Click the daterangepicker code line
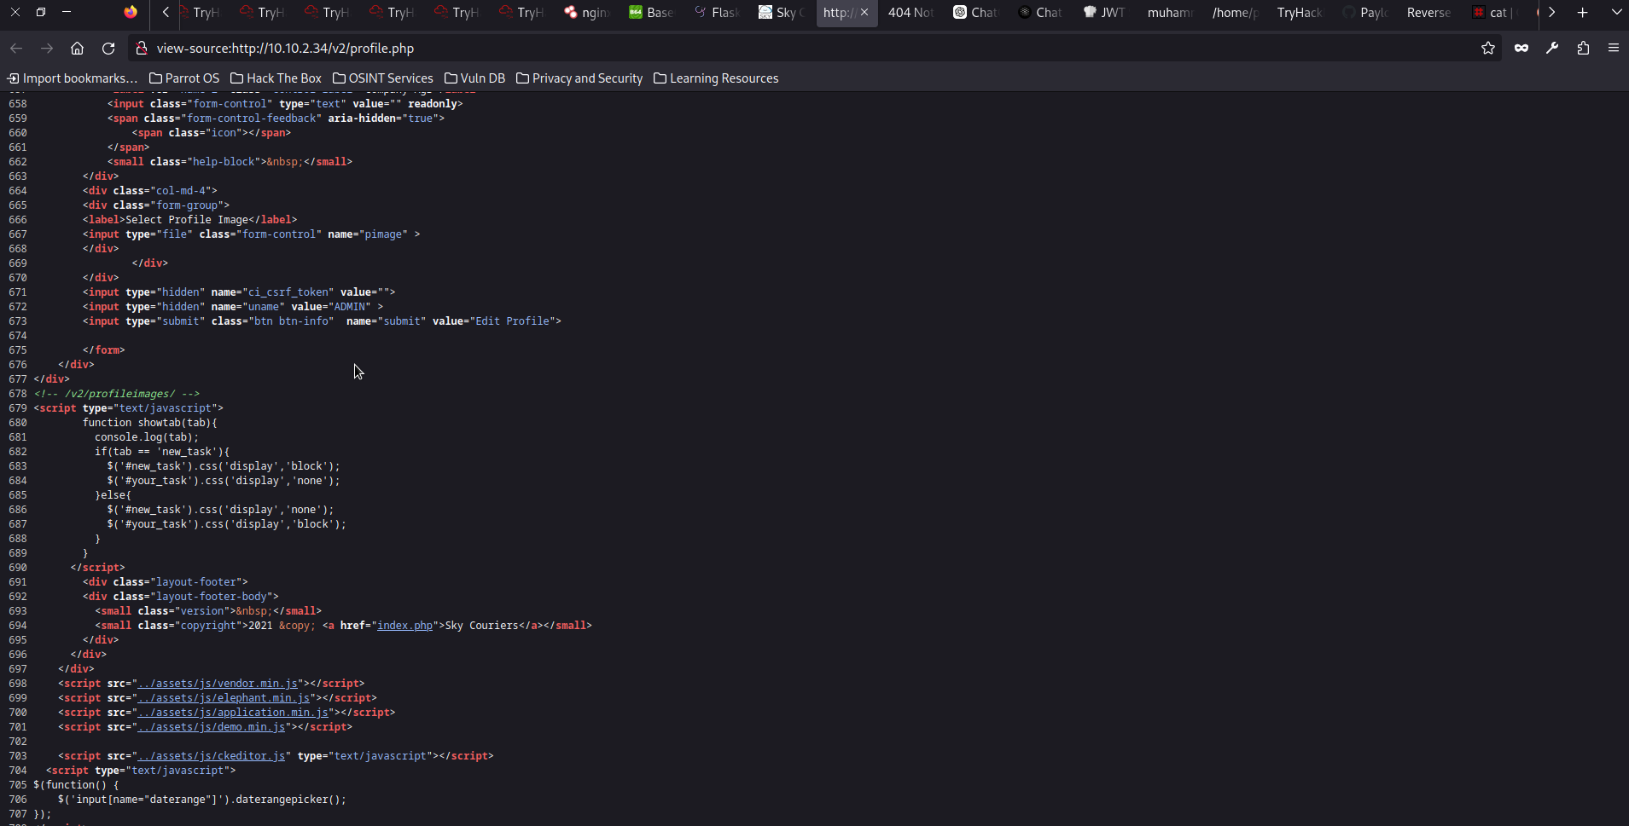 pos(202,800)
